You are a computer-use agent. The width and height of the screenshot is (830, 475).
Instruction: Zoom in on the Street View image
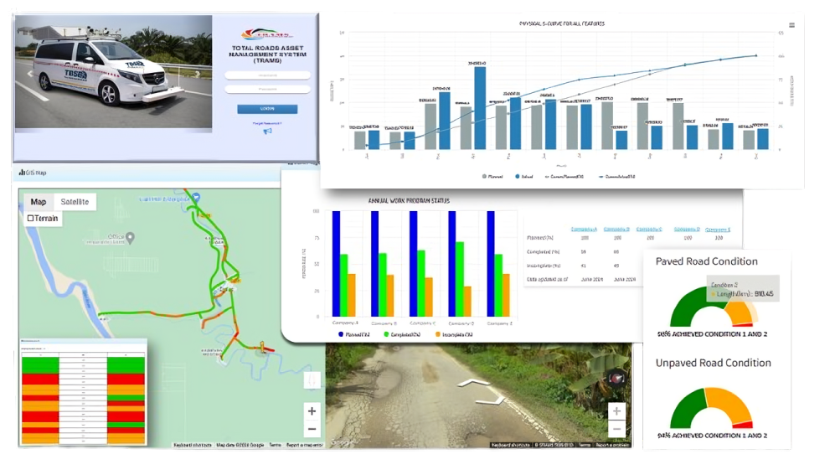[x=616, y=411]
